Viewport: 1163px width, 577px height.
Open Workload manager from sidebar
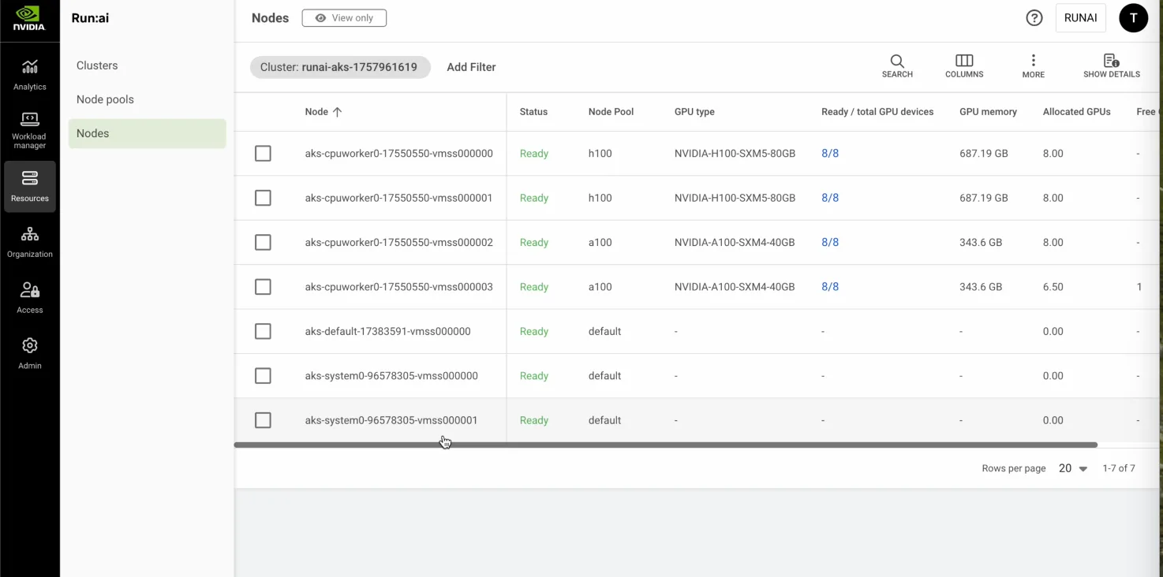[x=29, y=129]
